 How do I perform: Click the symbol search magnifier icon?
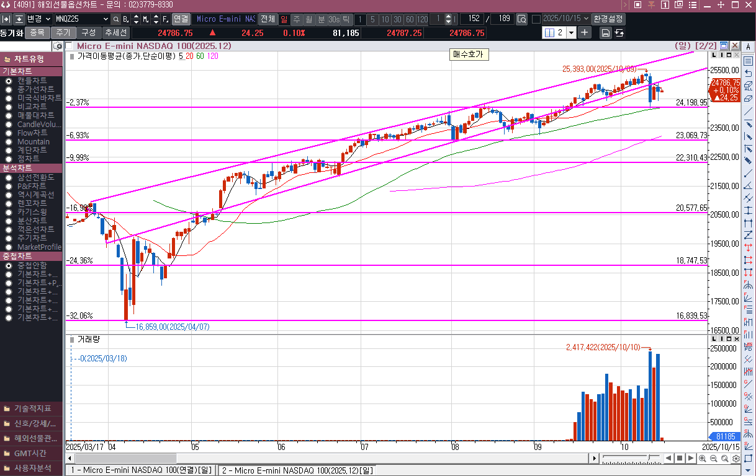pos(115,19)
